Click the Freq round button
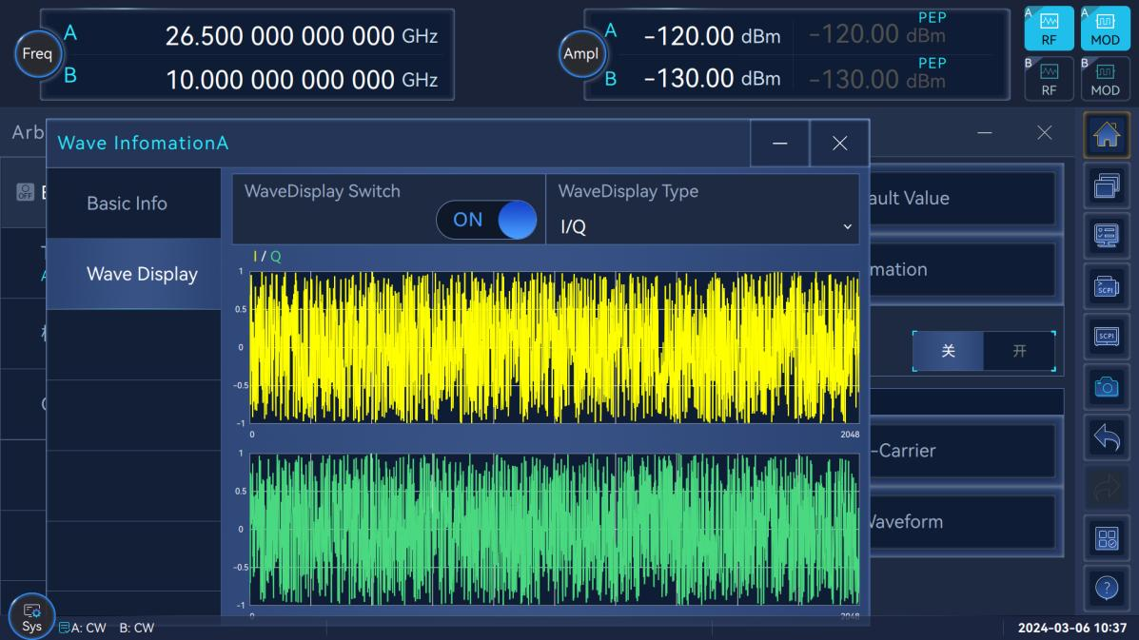Viewport: 1139px width, 640px height. [37, 54]
